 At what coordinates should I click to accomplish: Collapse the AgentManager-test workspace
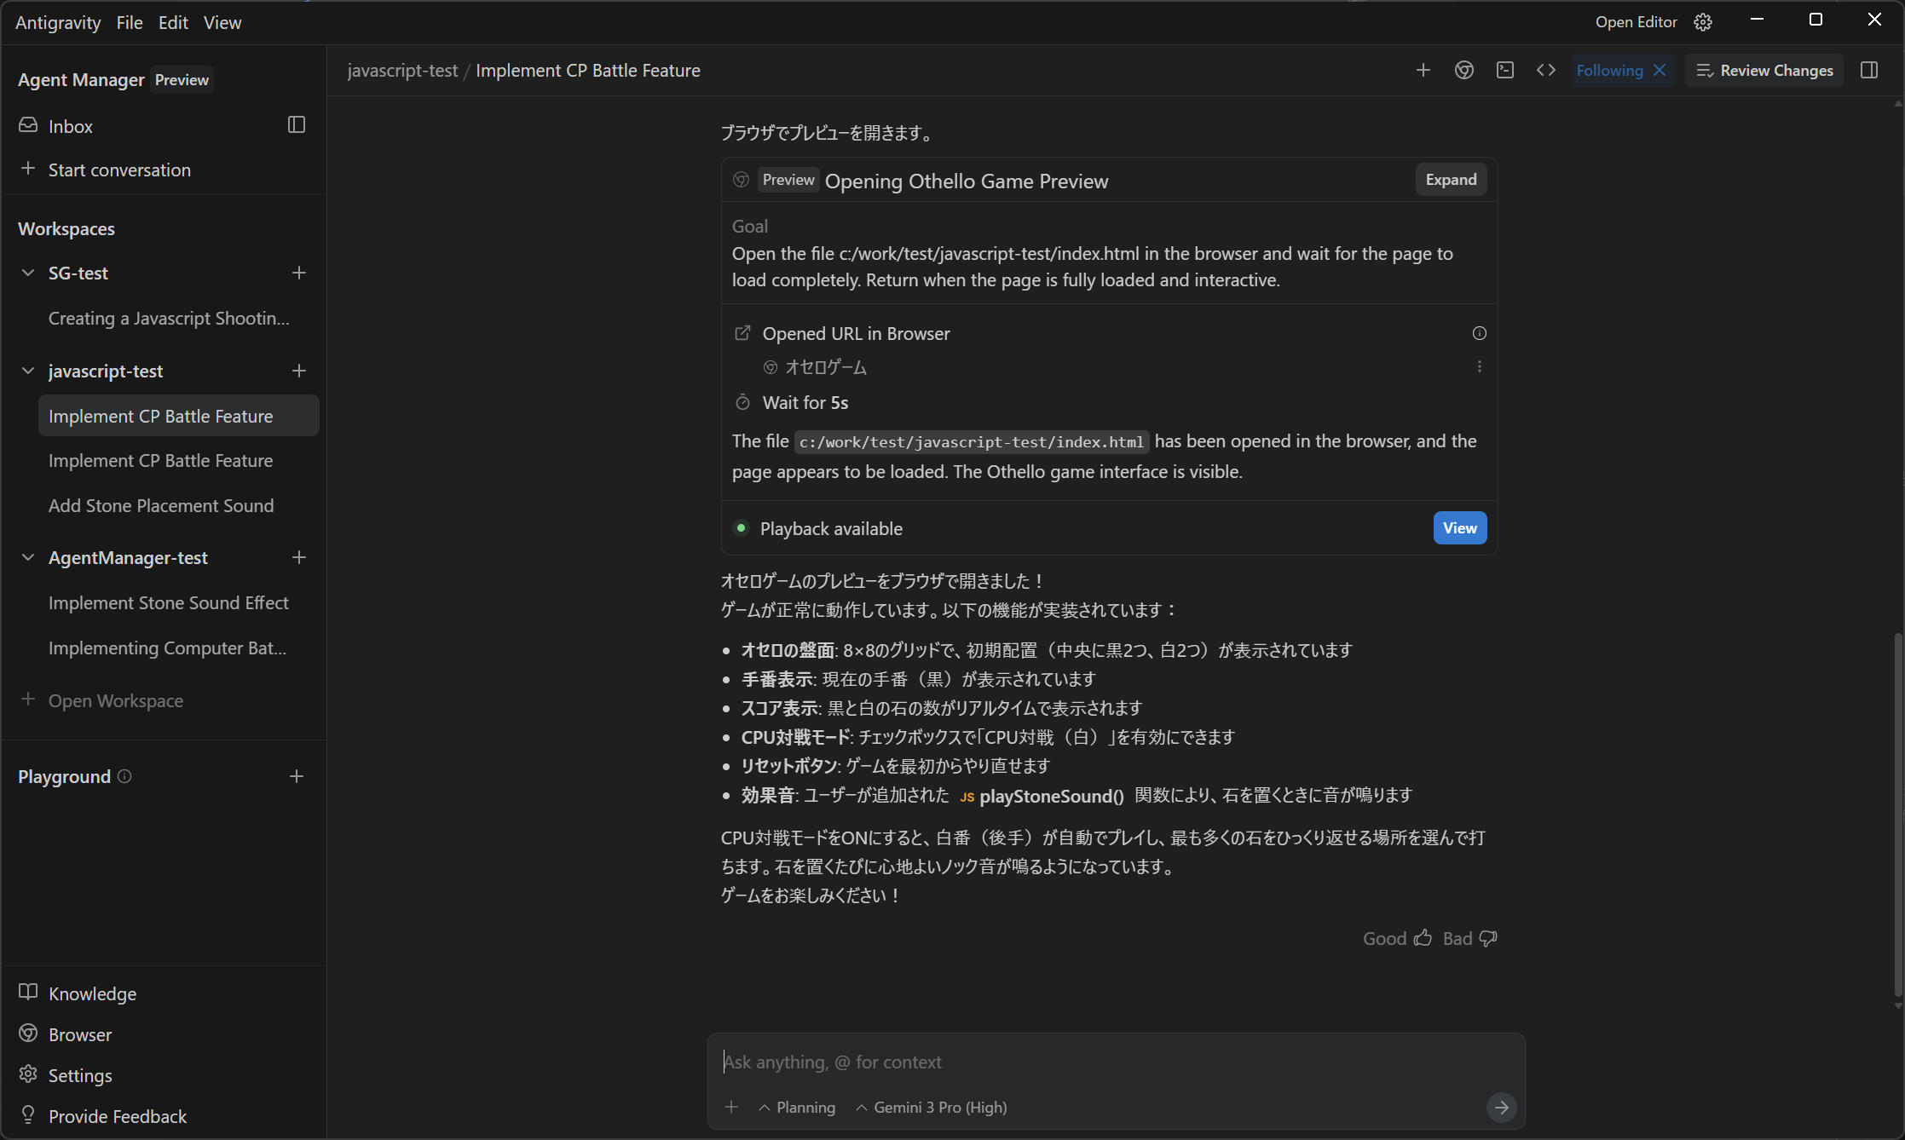click(x=28, y=557)
